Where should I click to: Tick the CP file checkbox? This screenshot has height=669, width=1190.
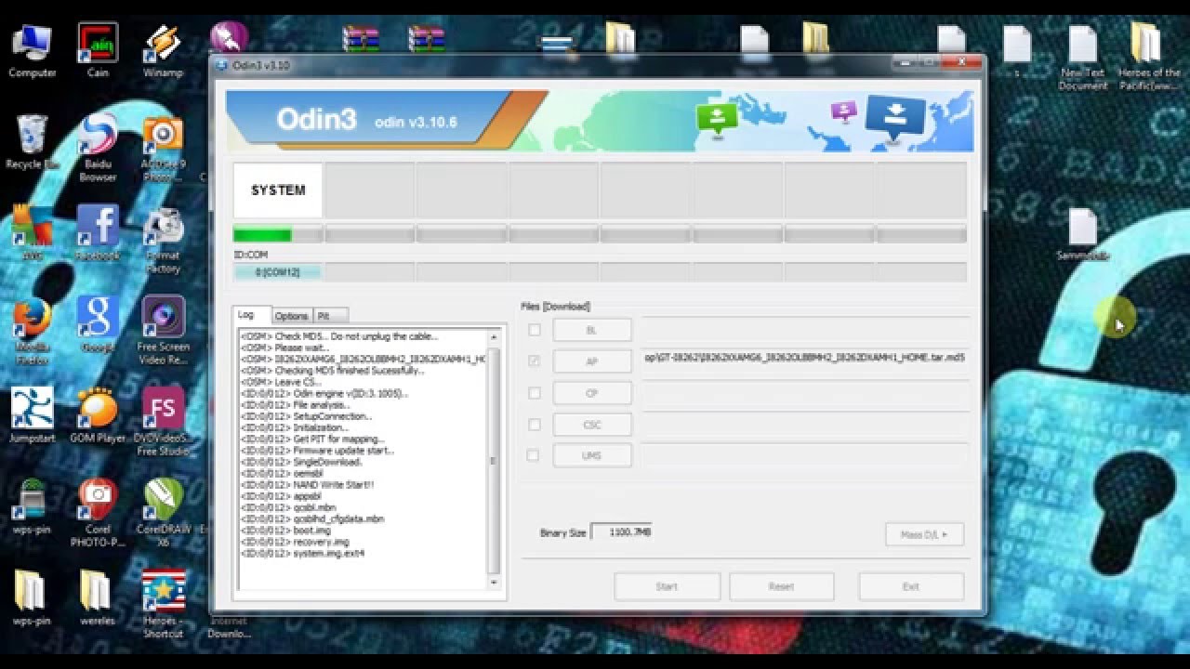[534, 393]
